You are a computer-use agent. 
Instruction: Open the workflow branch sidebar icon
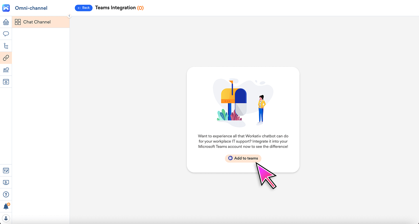(6, 46)
